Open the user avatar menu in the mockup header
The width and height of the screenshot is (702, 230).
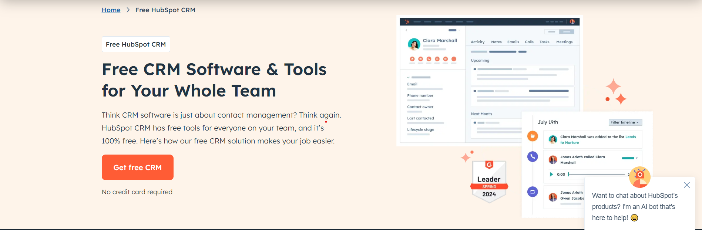(x=572, y=22)
